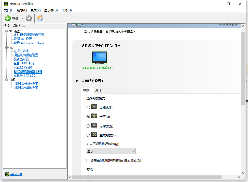Collapse the 显示 tree node
The height and width of the screenshot is (182, 248).
tap(6, 47)
